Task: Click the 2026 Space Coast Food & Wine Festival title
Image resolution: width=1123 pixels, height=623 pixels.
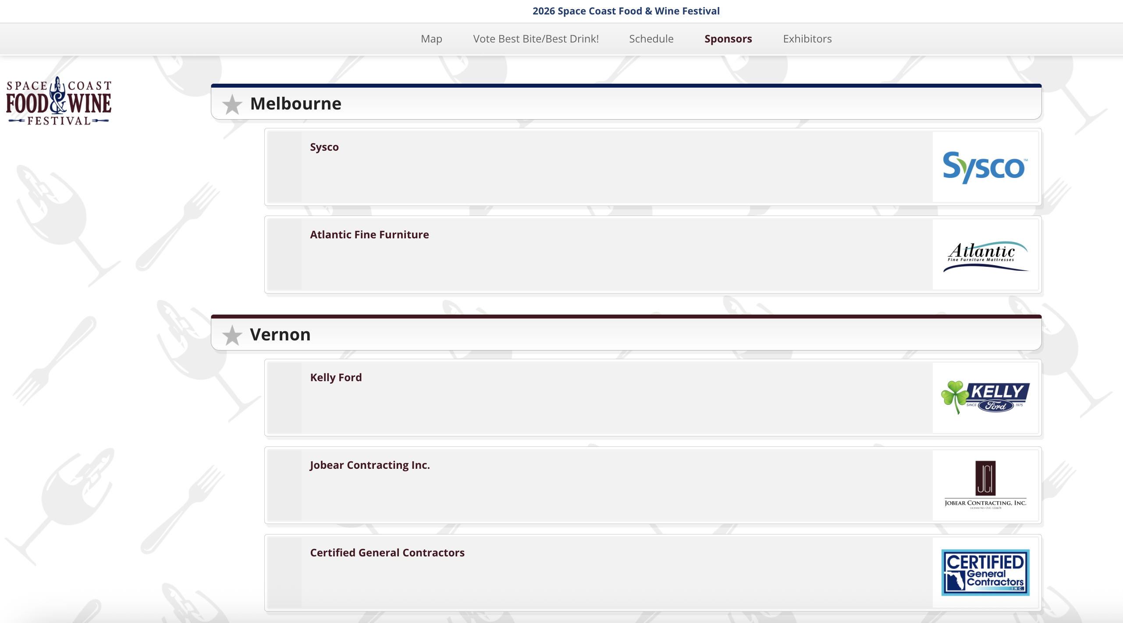Action: coord(626,11)
